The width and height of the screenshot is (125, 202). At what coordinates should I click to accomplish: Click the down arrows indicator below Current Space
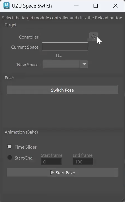click(x=59, y=56)
